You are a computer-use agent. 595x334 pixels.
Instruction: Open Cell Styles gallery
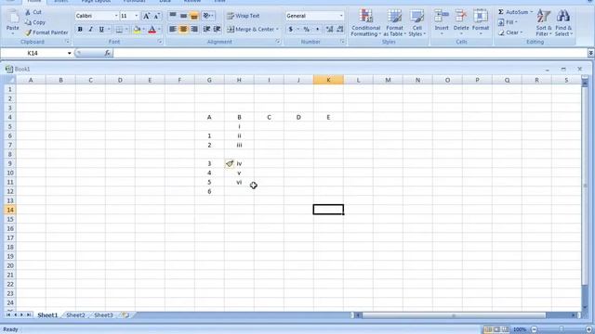416,22
